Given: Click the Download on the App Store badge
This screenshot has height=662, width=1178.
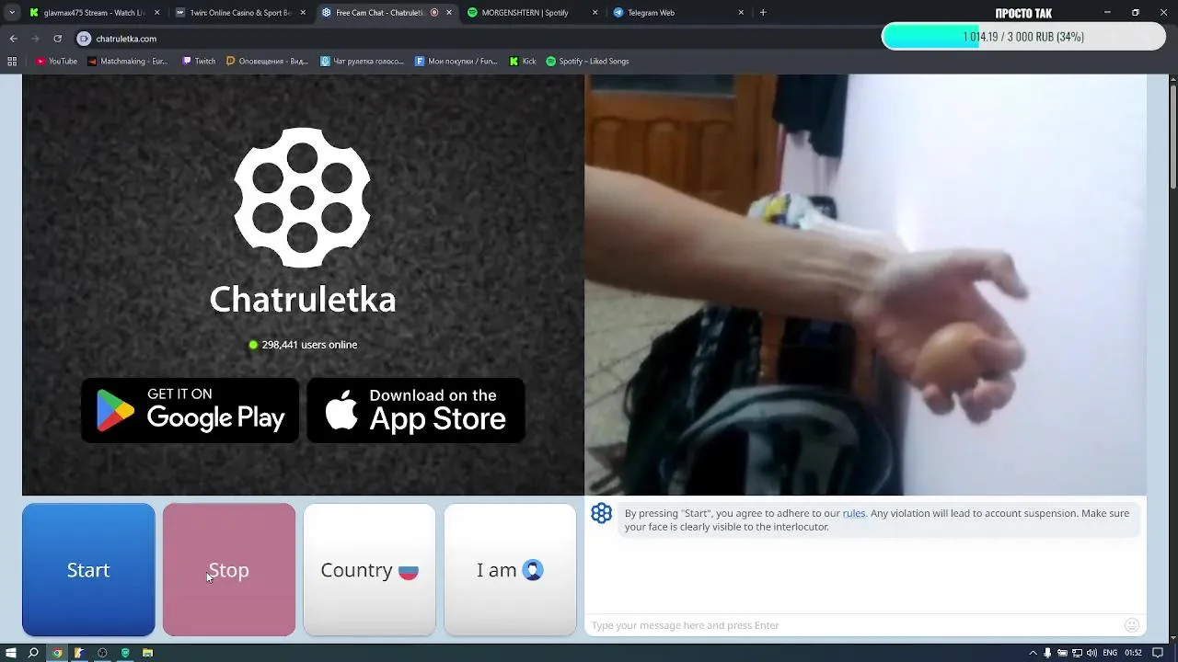Looking at the screenshot, I should (x=416, y=410).
